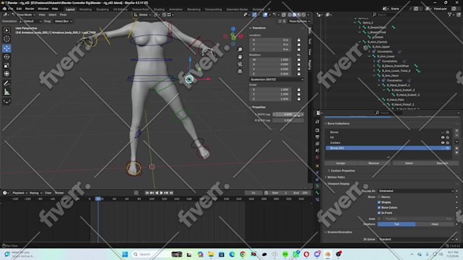Image resolution: width=463 pixels, height=260 pixels.
Task: Click the Deselect button in Bone Collections
Action: [x=442, y=163]
